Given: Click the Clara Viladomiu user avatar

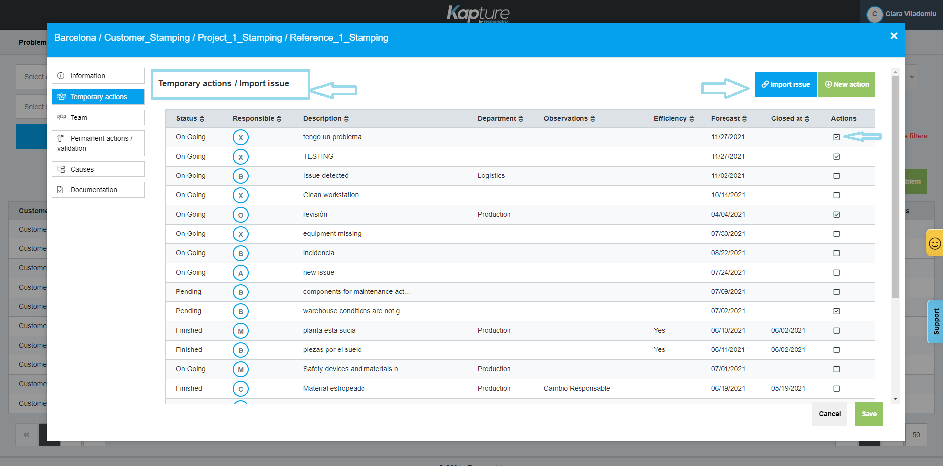Looking at the screenshot, I should coord(874,14).
